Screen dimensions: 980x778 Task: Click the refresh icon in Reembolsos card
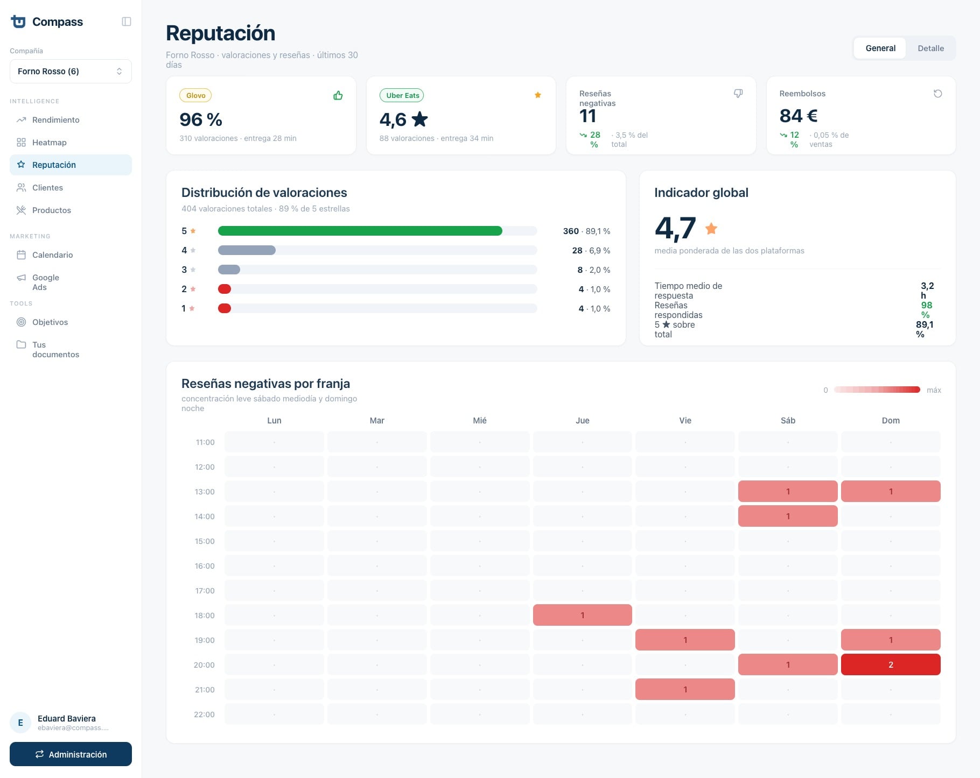(938, 94)
